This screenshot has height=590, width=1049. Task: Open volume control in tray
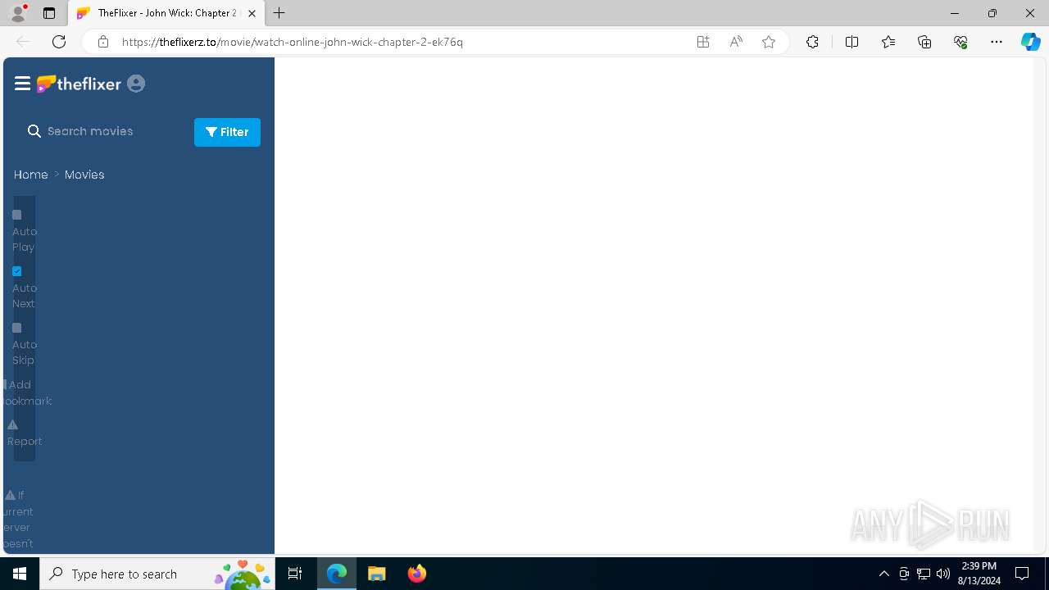point(943,574)
